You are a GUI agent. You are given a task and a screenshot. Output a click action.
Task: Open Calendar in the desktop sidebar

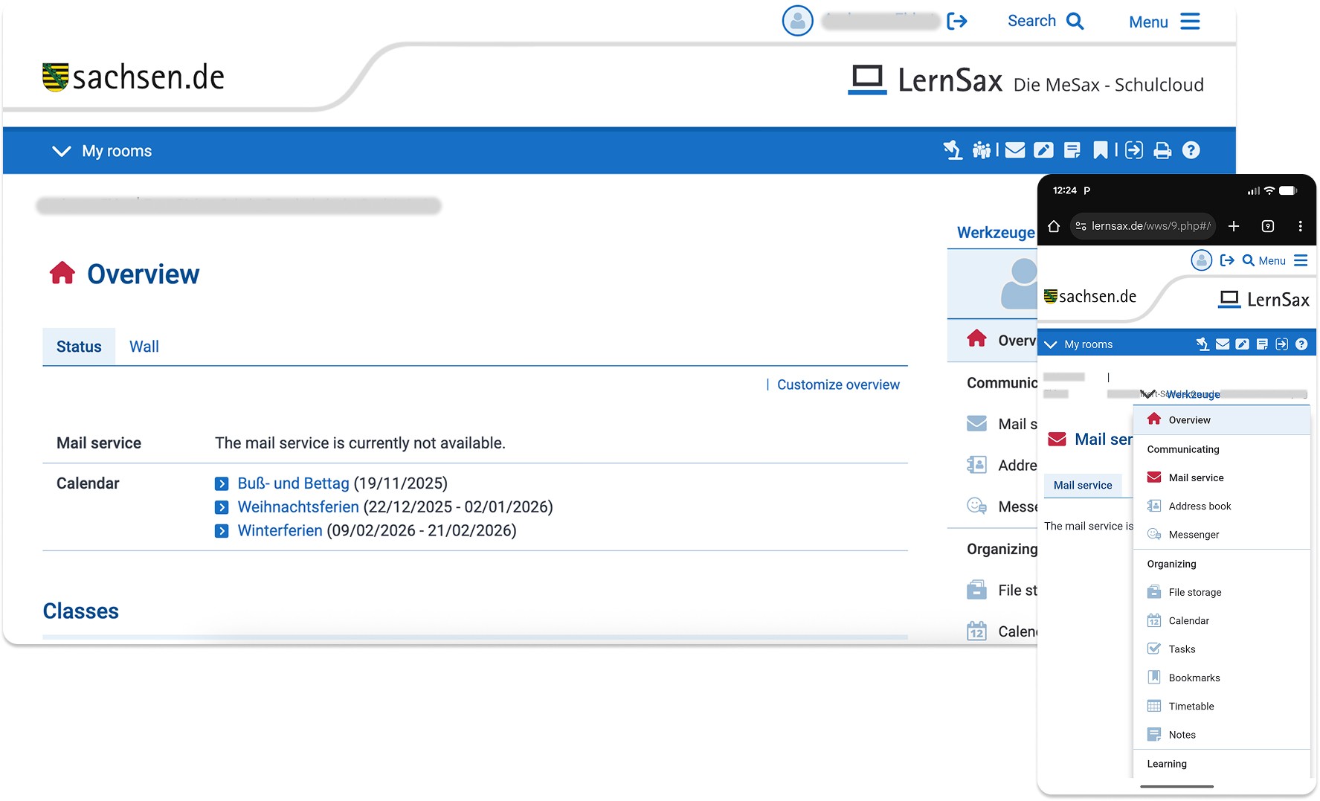(1001, 631)
